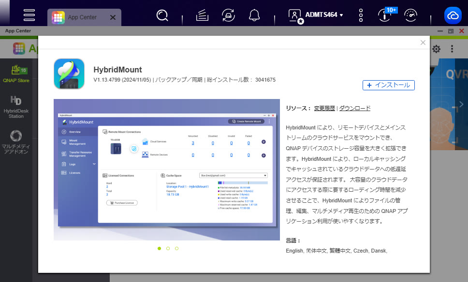Select QNAP Store in the sidebar
Image resolution: width=468 pixels, height=282 pixels.
(16, 74)
